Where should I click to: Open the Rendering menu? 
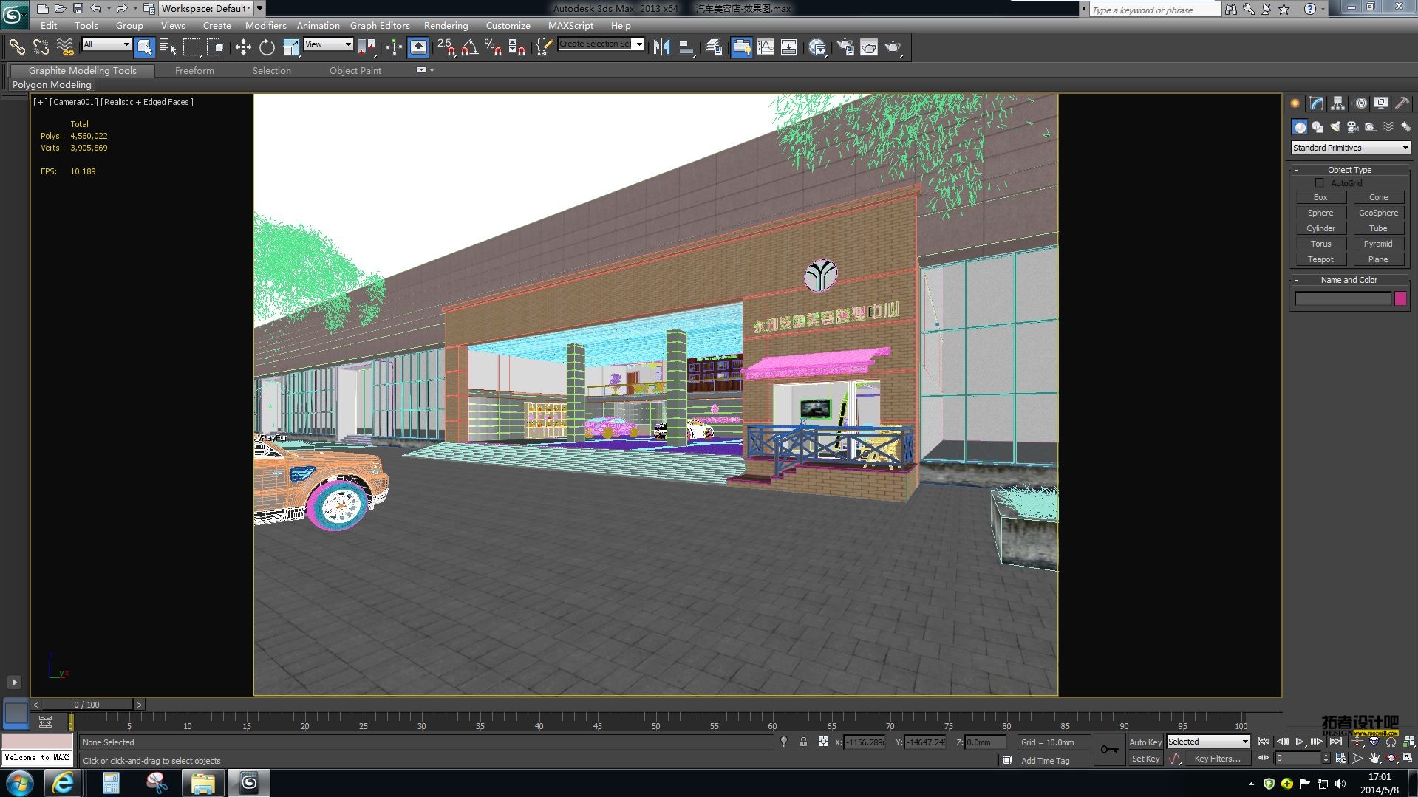(x=446, y=25)
